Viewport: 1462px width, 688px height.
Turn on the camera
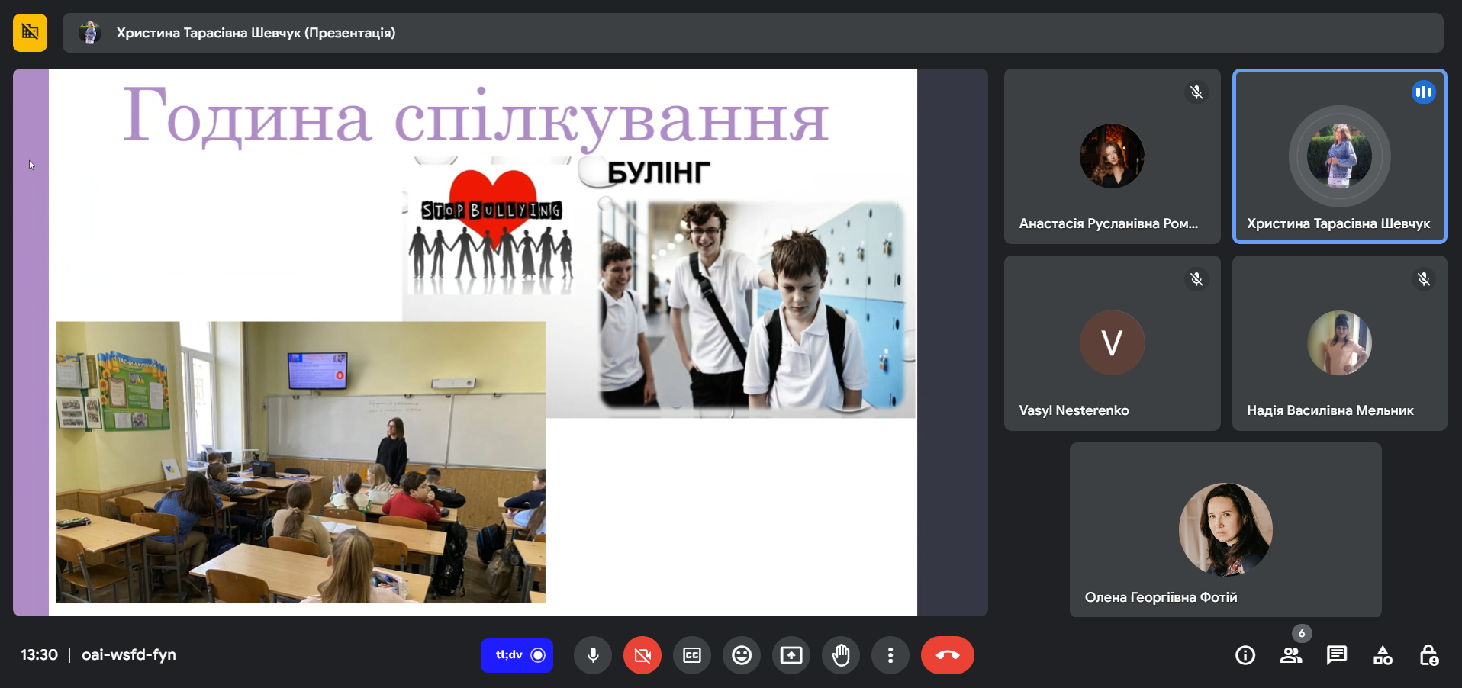[x=642, y=655]
